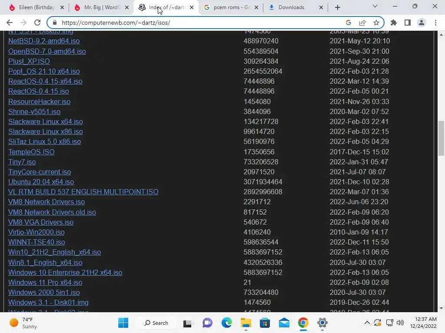Open File Explorer from taskbar
The height and width of the screenshot is (333, 445).
[246, 323]
